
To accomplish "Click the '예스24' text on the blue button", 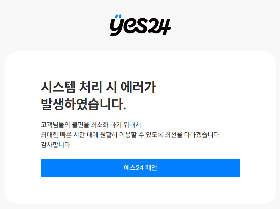I will (x=134, y=168).
